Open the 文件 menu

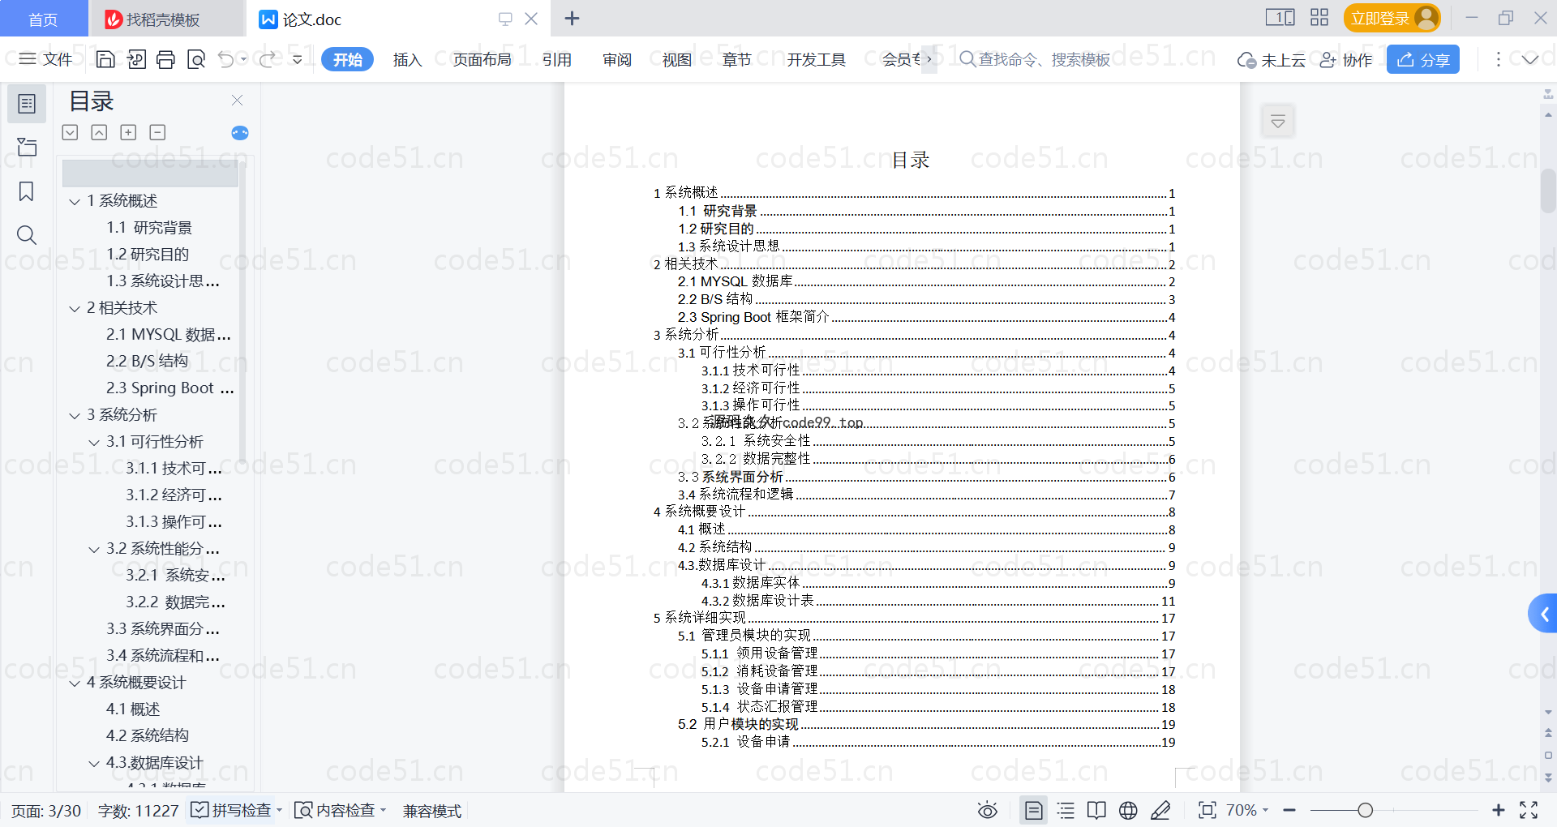[x=46, y=59]
